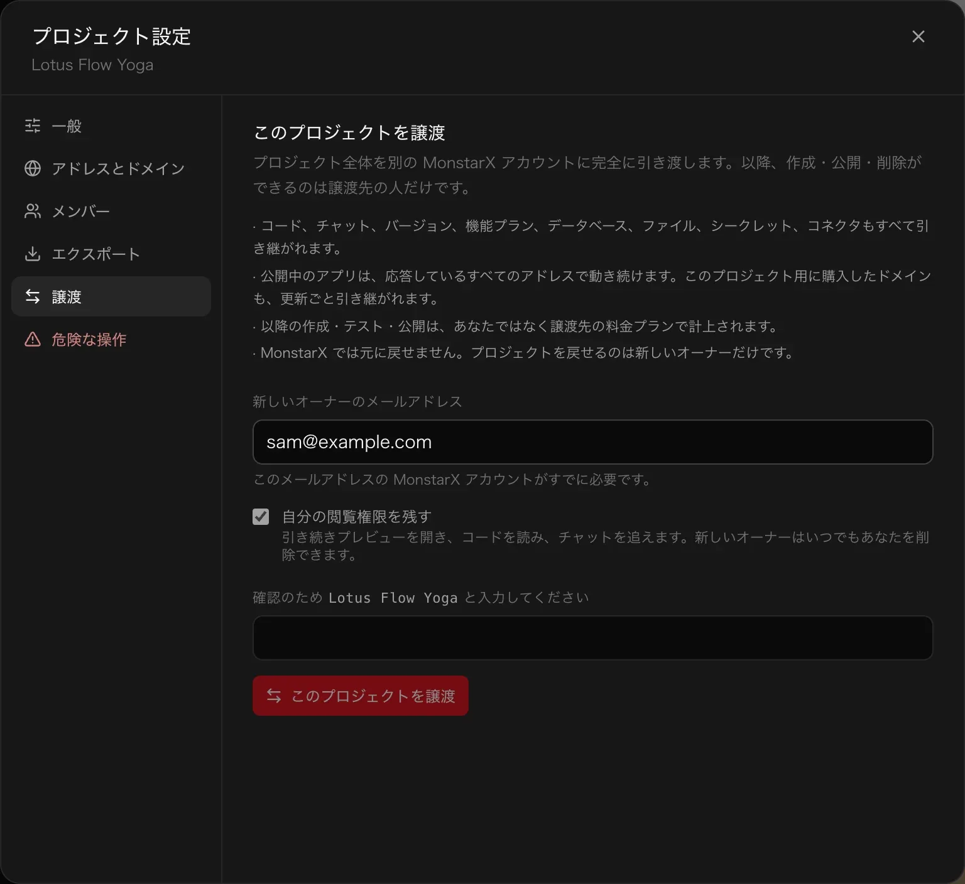
Task: Click the 確認のため Lotus Flow Yoga instruction label
Action: click(421, 597)
